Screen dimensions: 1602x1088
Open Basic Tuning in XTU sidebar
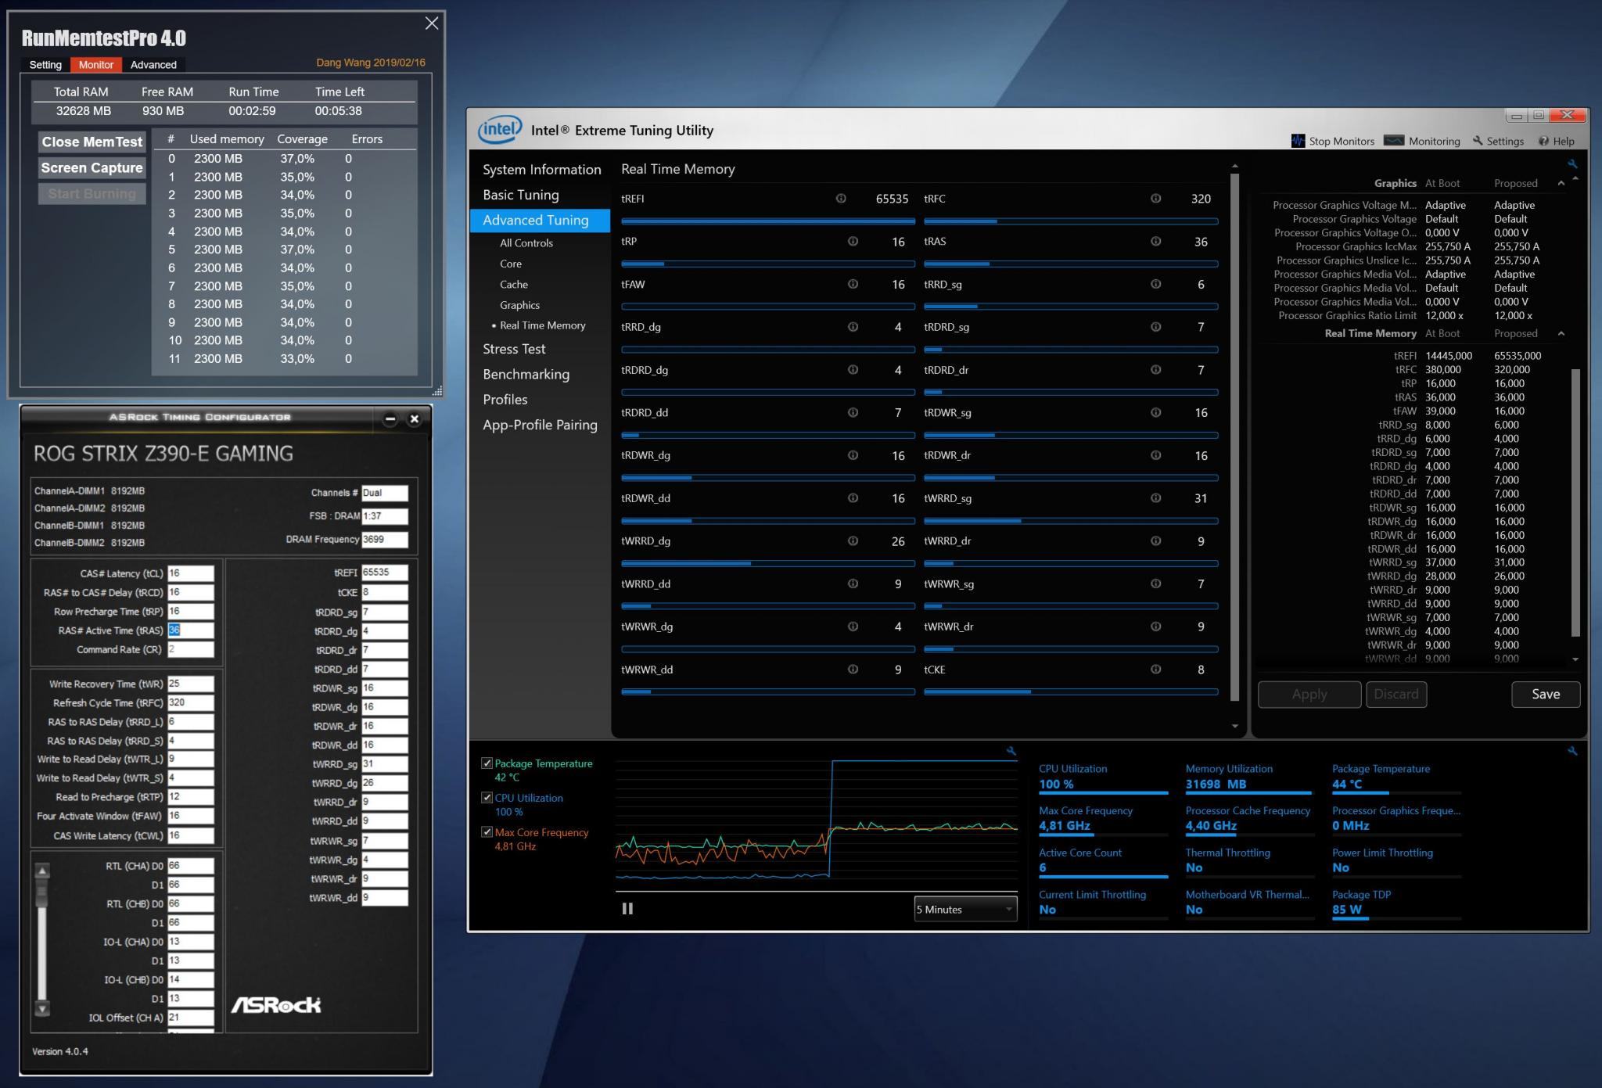(x=520, y=195)
